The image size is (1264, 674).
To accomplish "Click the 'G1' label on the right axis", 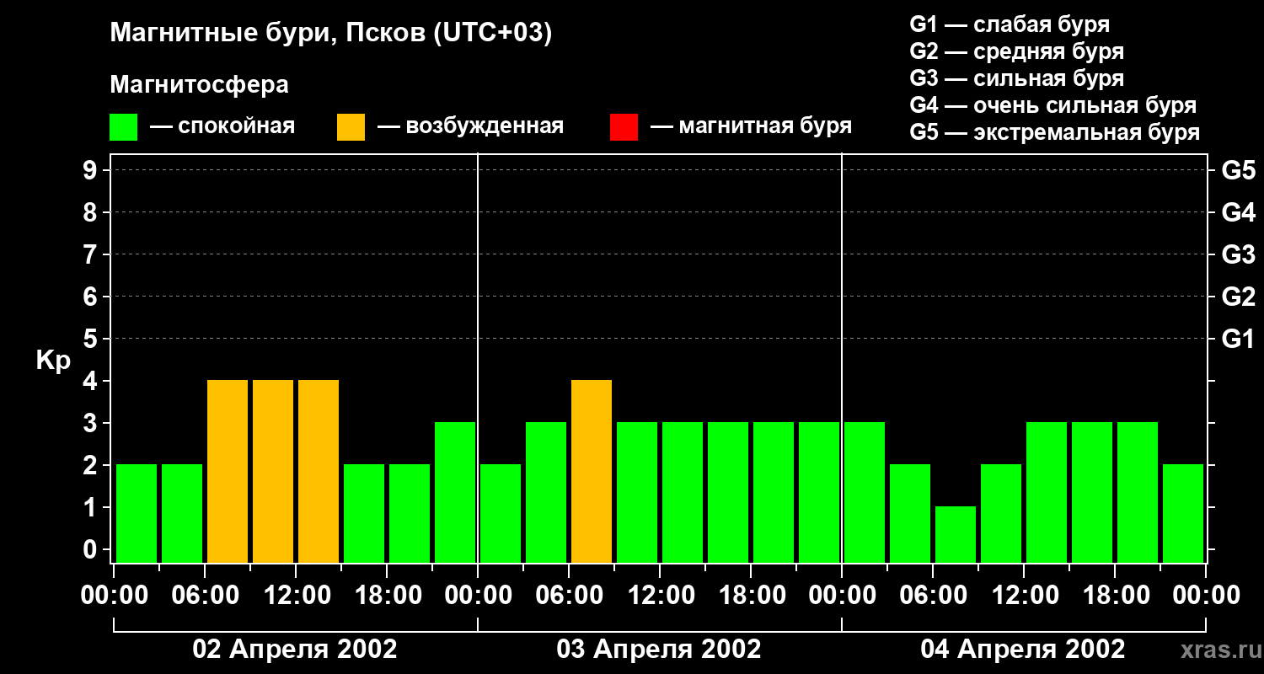I will (x=1238, y=340).
